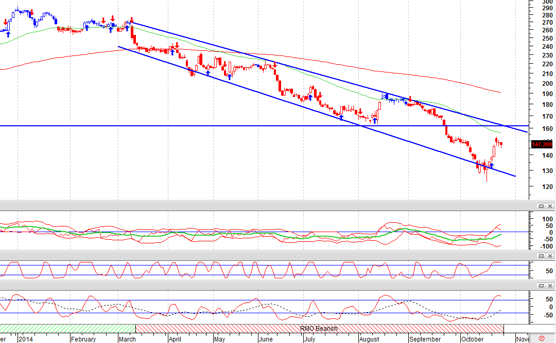This screenshot has width=556, height=343.
Task: Click the red sad-face icon at bottom right
Action: tap(542, 339)
